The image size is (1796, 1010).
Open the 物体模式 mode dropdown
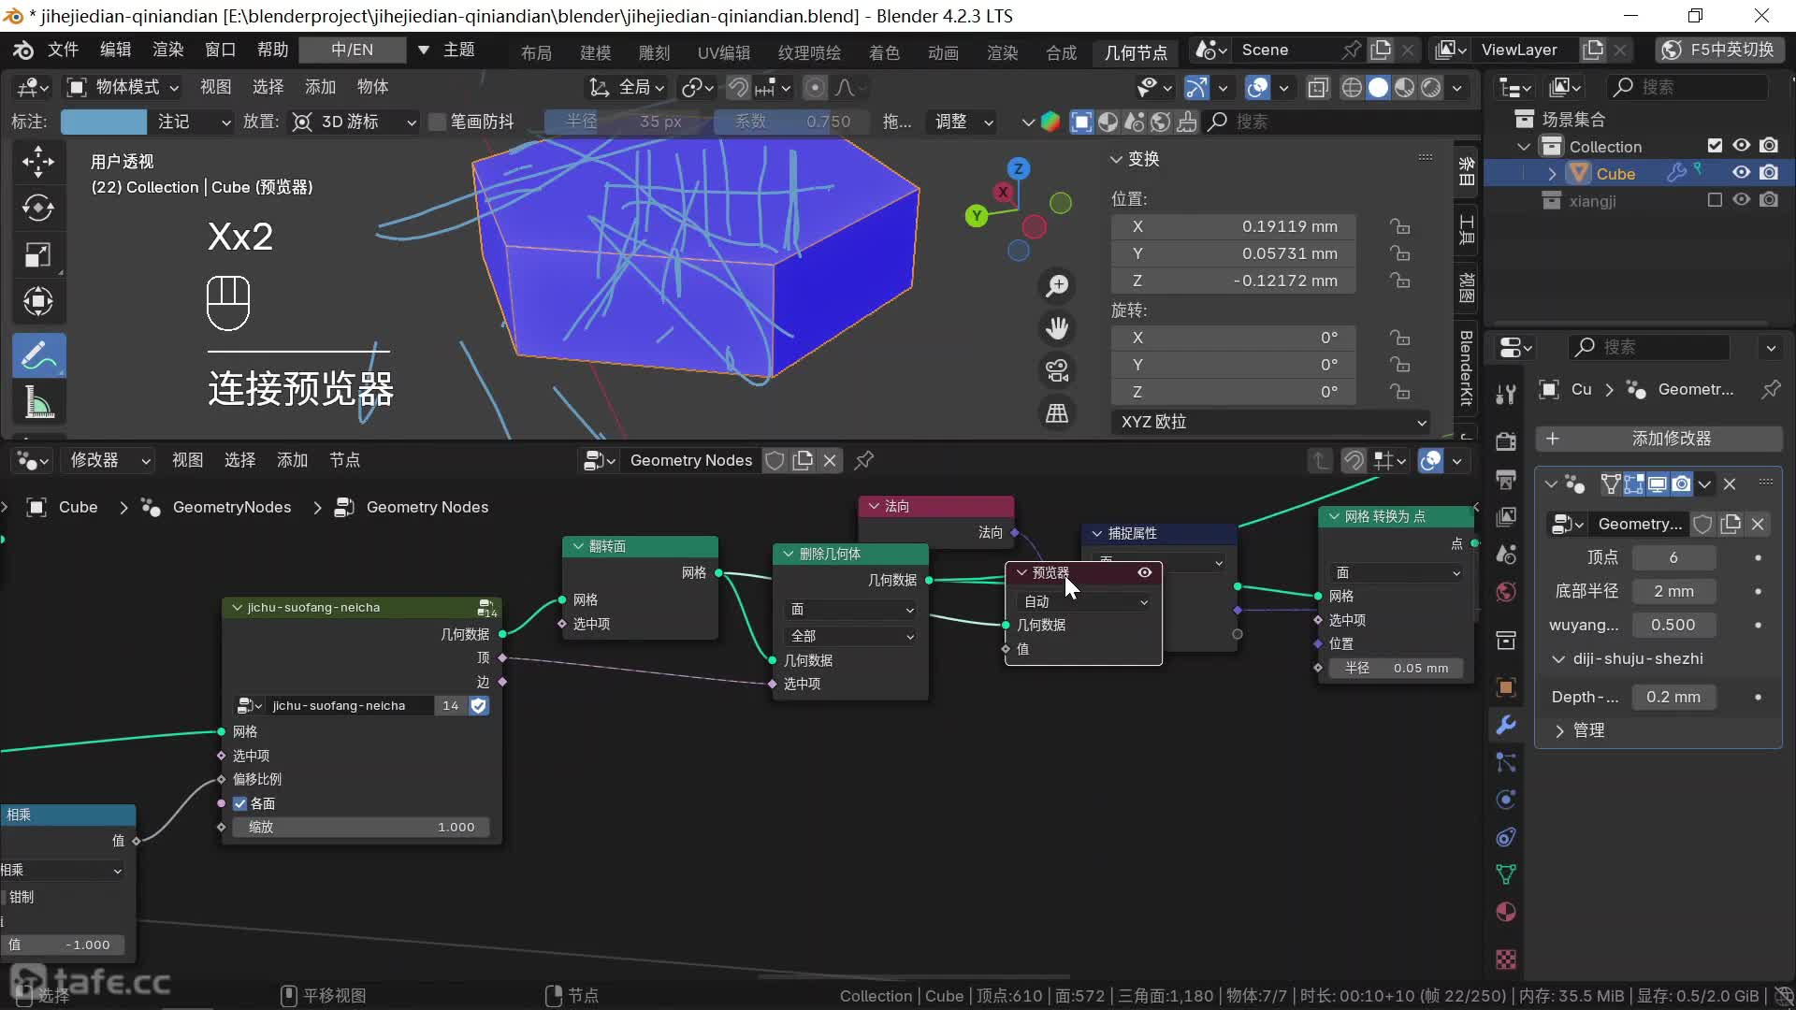[x=123, y=87]
